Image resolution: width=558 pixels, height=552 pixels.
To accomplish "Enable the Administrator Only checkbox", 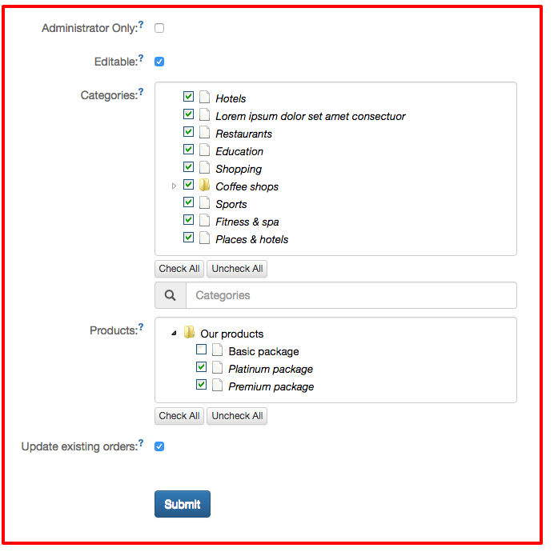I will (x=159, y=28).
